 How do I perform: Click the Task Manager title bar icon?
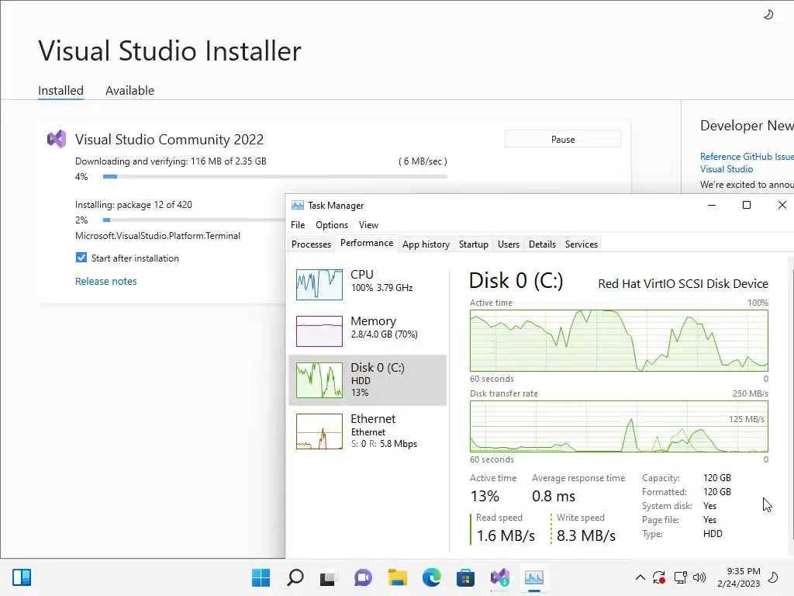298,205
